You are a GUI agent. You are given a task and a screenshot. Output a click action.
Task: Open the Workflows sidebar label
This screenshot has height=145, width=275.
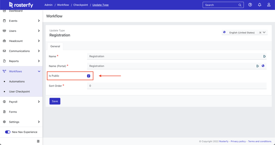tap(16, 71)
